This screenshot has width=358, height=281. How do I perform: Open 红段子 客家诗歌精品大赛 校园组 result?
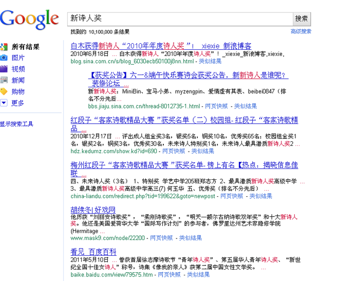pos(184,124)
